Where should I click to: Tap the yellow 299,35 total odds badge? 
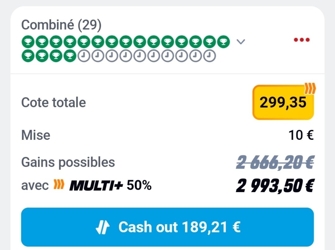[283, 102]
